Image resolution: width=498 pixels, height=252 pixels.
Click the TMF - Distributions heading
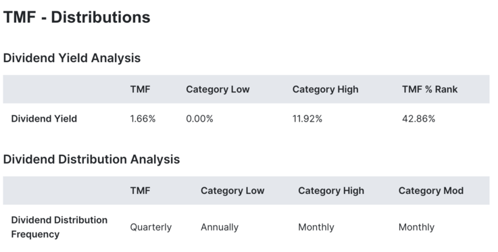coord(76,17)
